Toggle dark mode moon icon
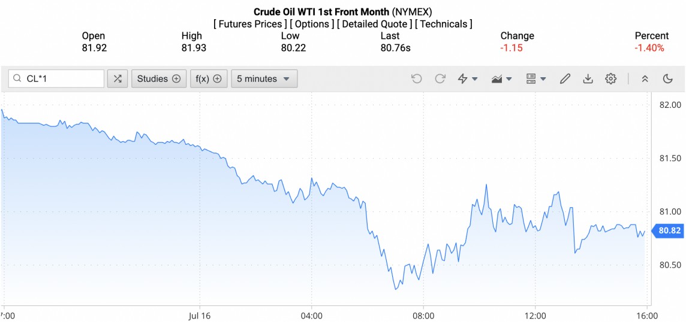This screenshot has width=686, height=322. 668,78
